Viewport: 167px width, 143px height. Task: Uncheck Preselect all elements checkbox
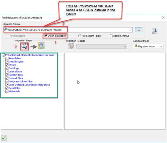click(4, 55)
